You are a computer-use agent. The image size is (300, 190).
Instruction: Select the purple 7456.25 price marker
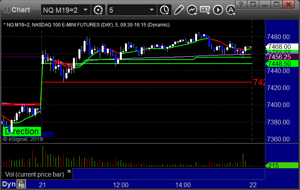281,57
